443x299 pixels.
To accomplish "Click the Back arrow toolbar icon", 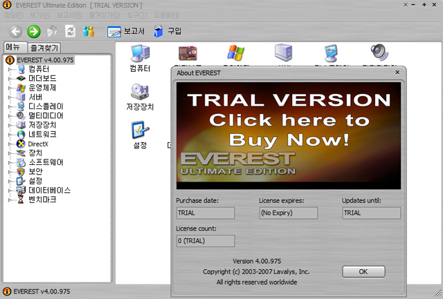I will (x=15, y=31).
